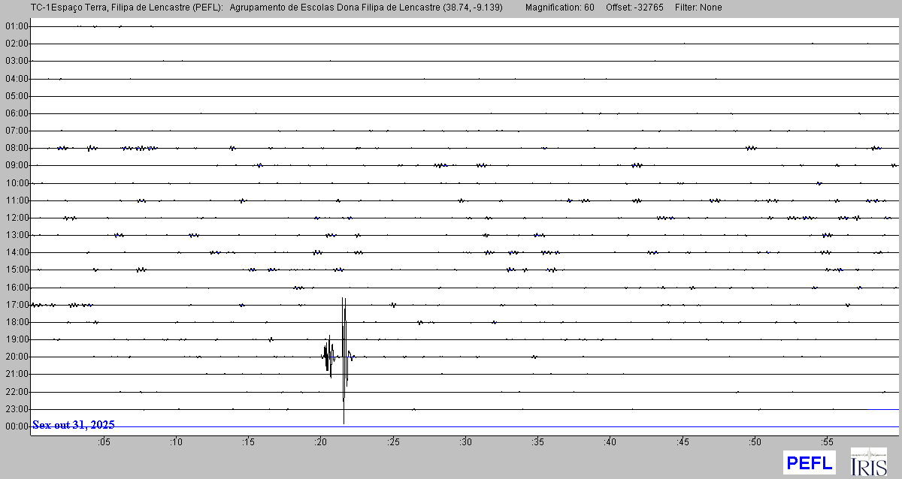Select the 01:00 hour label
The image size is (902, 479).
17,26
